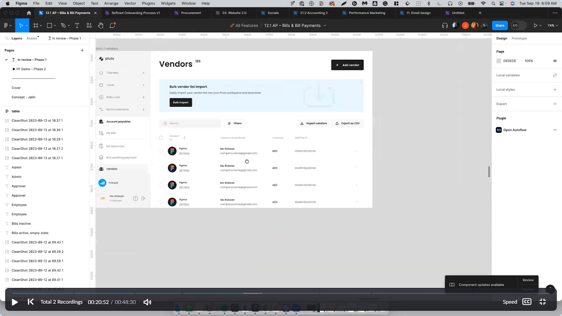This screenshot has height=316, width=562.
Task: Open the Plugins menu
Action: tap(148, 3)
